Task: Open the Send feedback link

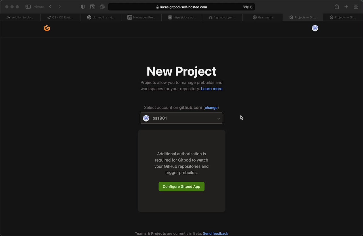Action: point(216,233)
